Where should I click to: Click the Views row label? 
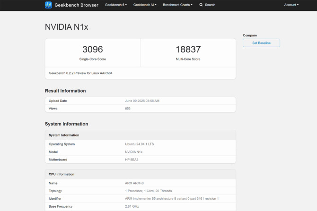coord(53,108)
